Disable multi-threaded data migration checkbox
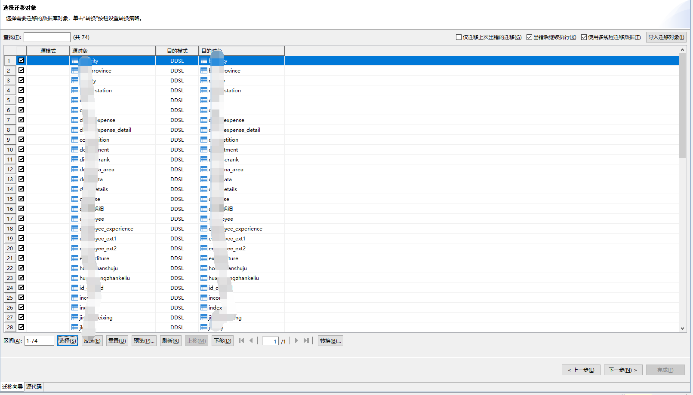Image resolution: width=693 pixels, height=395 pixels. [584, 37]
